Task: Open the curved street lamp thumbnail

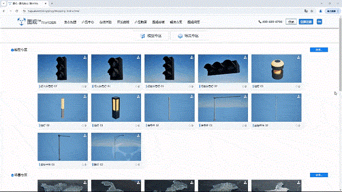Action: pos(116,147)
